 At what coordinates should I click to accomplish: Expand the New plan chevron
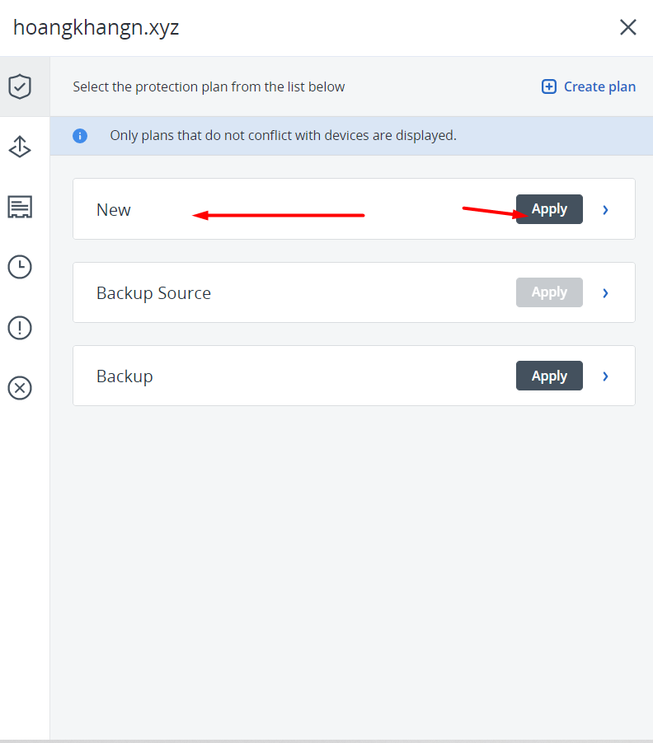pos(606,210)
